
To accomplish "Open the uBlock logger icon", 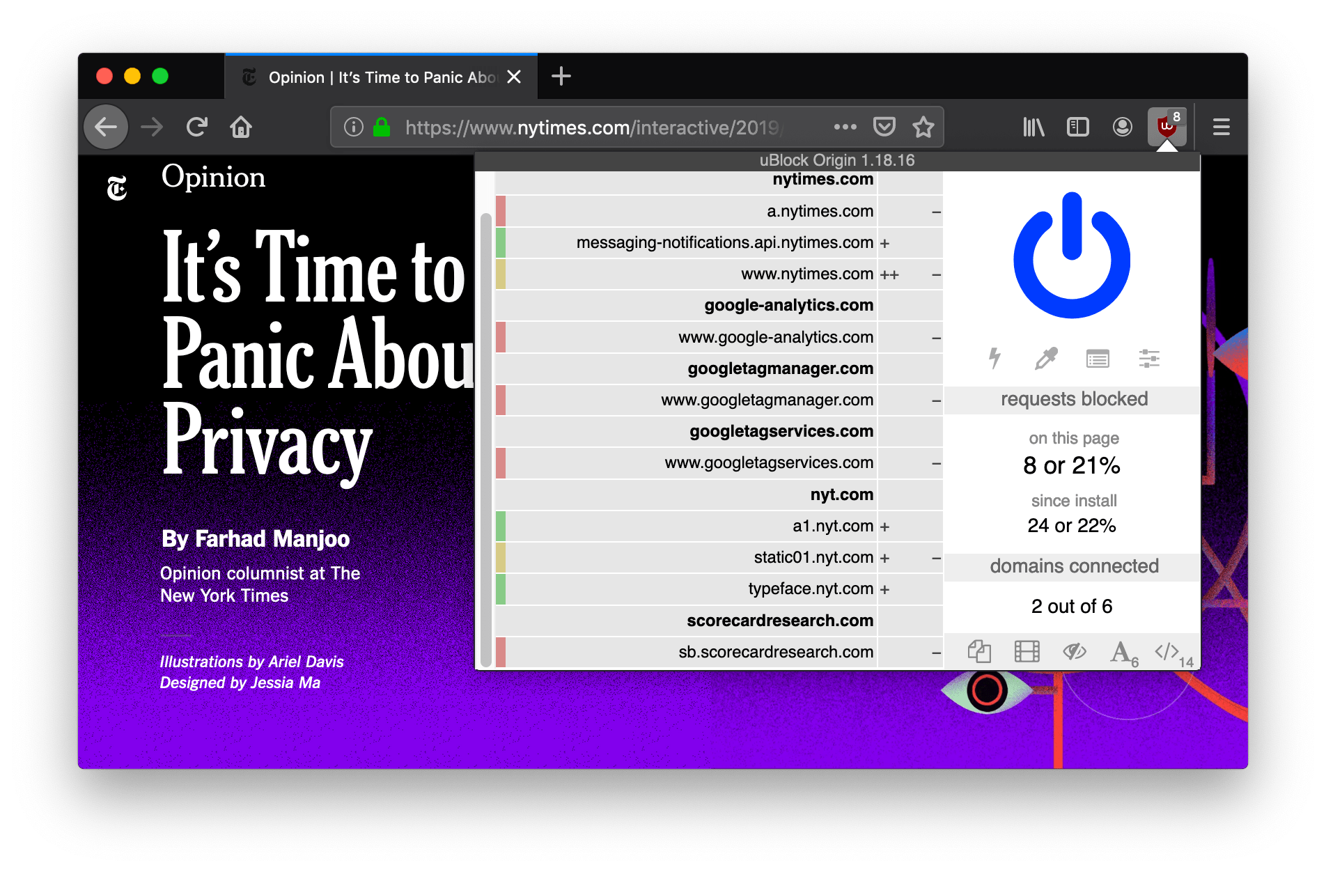I will 1098,359.
